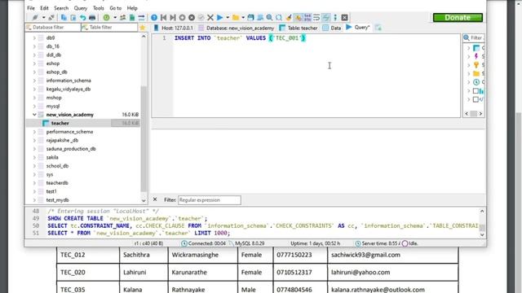Click sachiwick93@gmail.com in background table
This screenshot has height=293, width=522.
tap(365, 255)
